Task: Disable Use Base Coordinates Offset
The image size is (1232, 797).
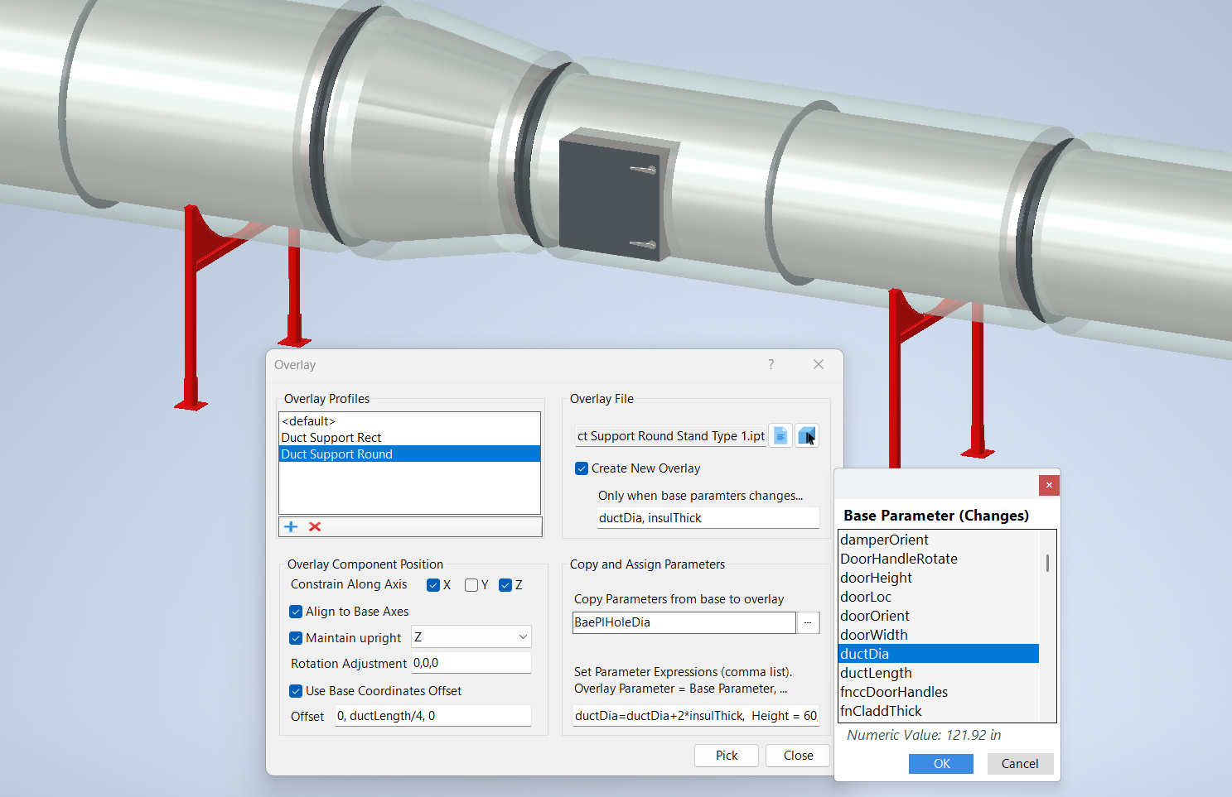Action: (x=296, y=691)
